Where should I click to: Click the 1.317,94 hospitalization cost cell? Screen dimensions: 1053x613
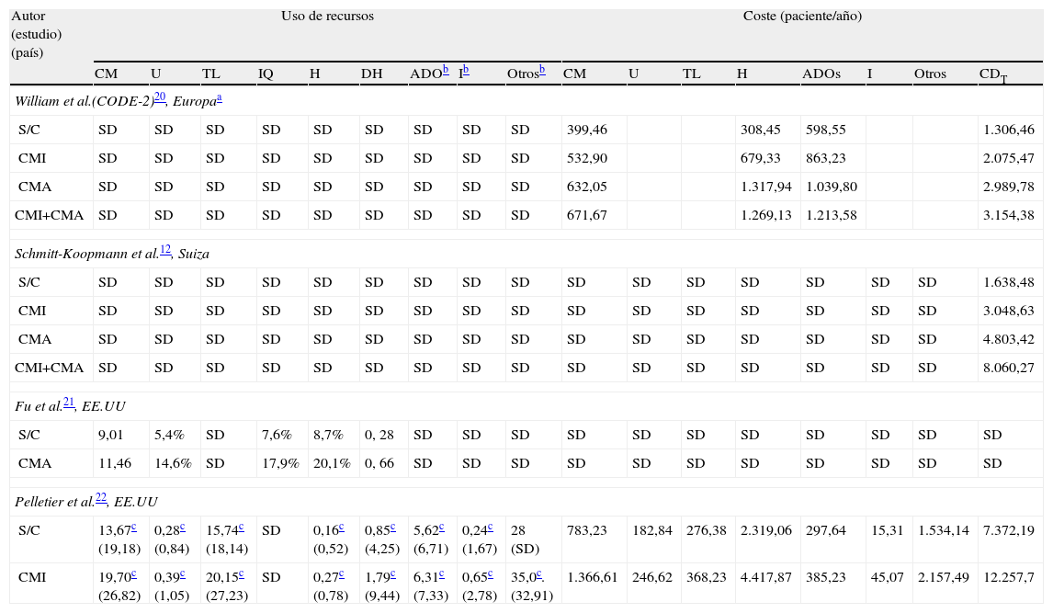[765, 187]
